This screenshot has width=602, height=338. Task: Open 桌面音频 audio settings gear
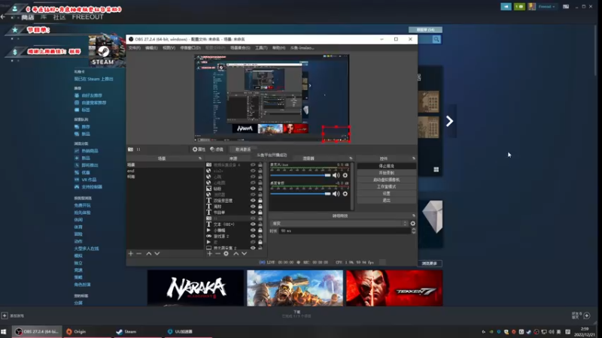pos(345,194)
